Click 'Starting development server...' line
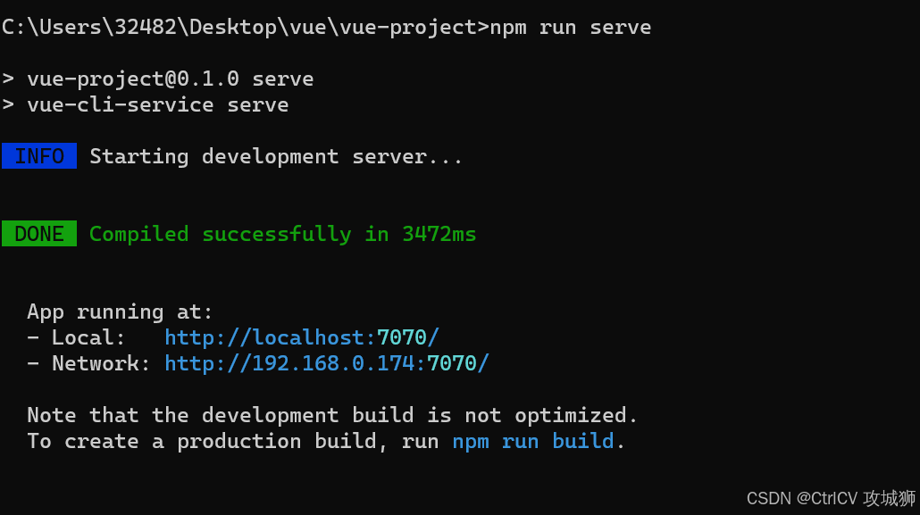The height and width of the screenshot is (515, 920). tap(276, 156)
